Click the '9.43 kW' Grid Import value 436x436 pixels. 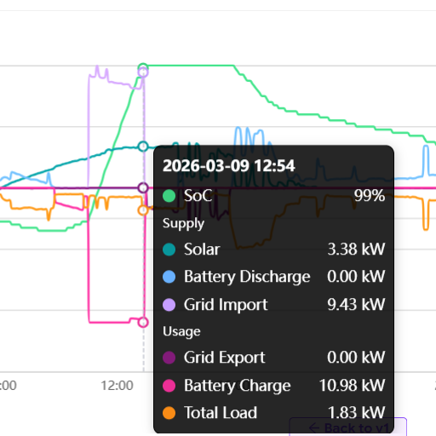point(356,305)
